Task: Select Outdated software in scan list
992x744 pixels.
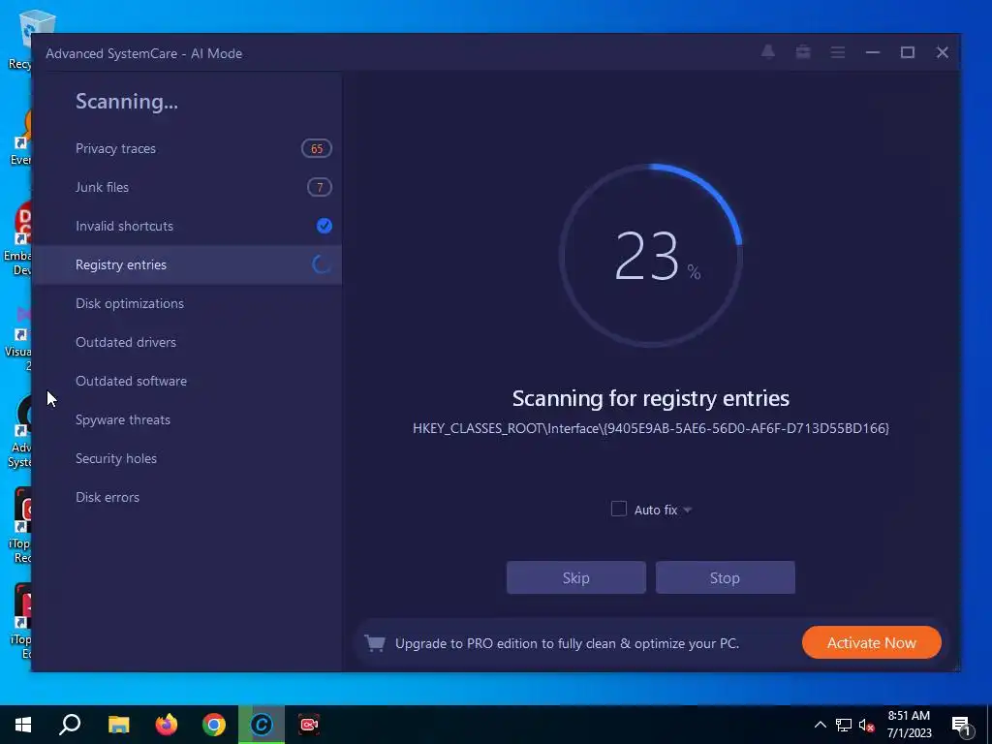Action: pos(187,381)
